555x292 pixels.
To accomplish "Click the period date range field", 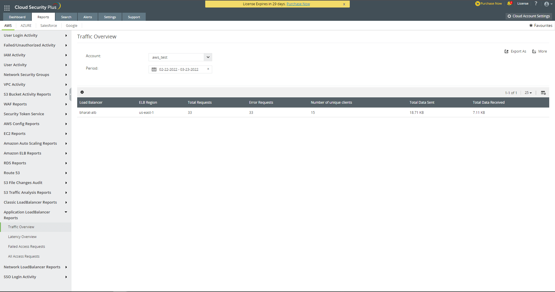I will (180, 69).
